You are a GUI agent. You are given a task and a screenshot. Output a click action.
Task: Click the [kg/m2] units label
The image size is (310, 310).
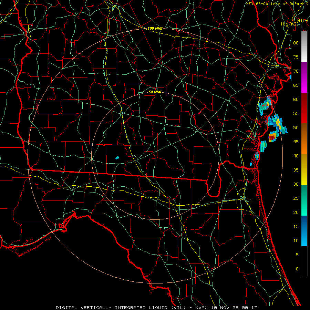(x=290, y=24)
